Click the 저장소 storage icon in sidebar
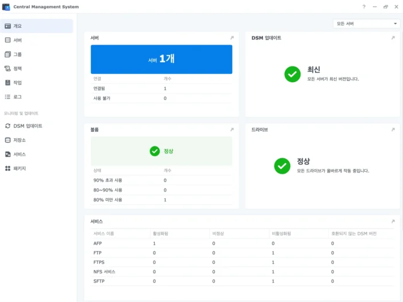The image size is (403, 302). [x=8, y=140]
